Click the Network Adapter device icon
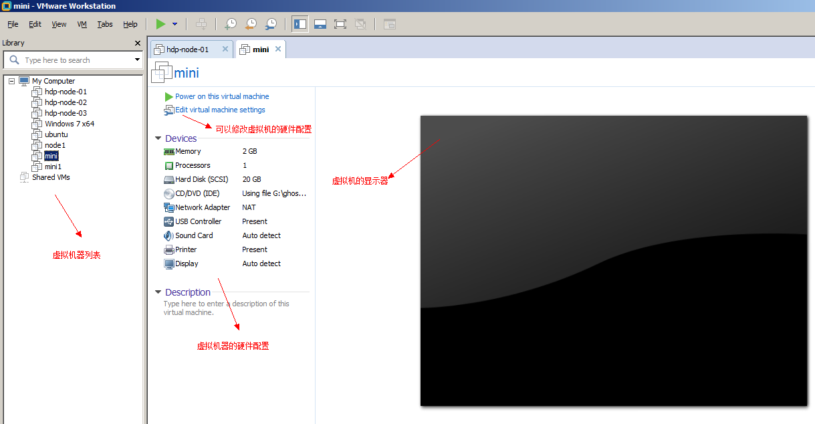 tap(169, 207)
